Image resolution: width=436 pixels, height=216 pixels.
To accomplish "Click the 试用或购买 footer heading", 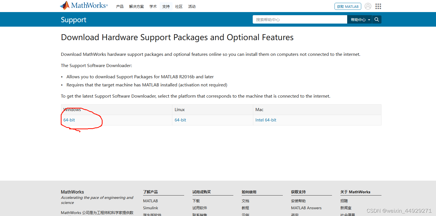I will tap(202, 192).
